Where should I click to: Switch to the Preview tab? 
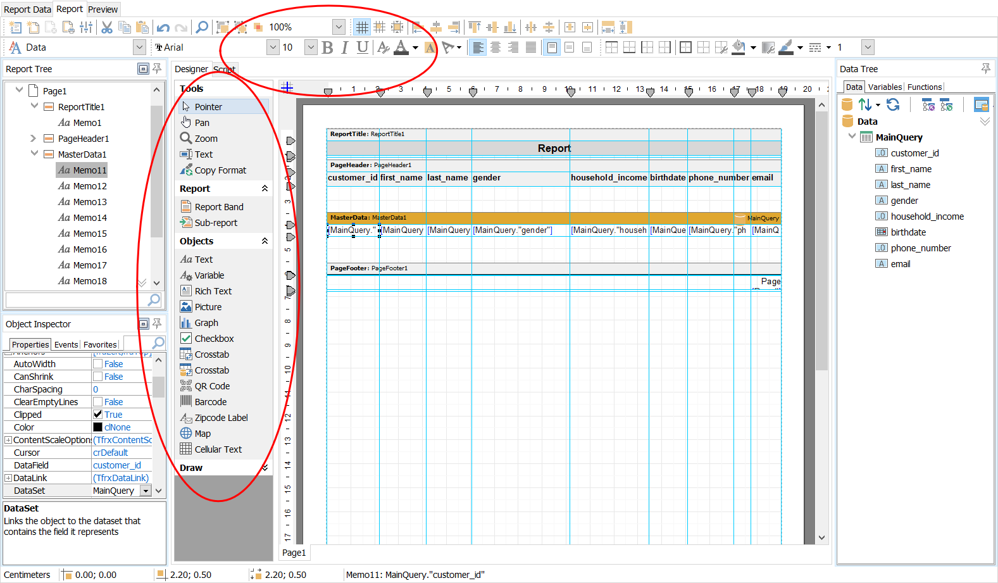tap(103, 9)
